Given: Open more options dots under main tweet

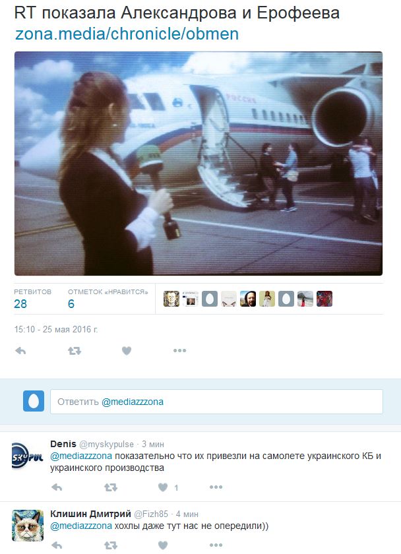Looking at the screenshot, I should coord(179,350).
